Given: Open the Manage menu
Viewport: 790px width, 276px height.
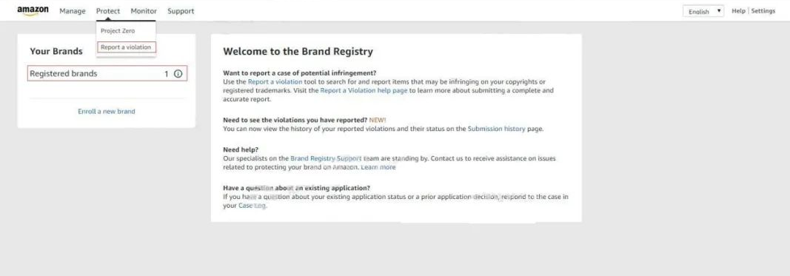Looking at the screenshot, I should click(73, 11).
